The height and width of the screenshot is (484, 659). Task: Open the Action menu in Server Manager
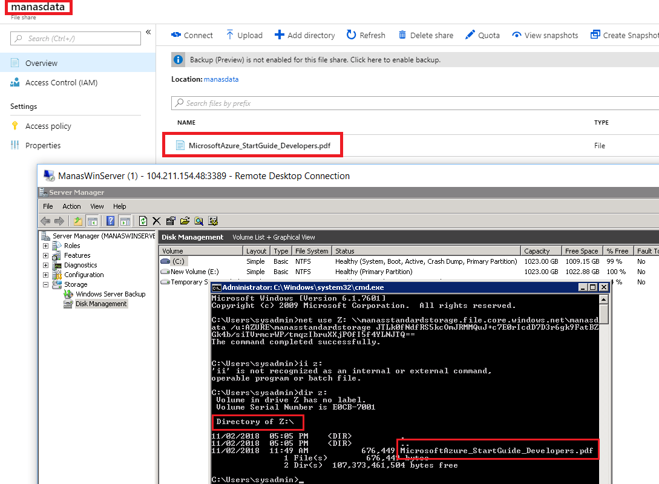tap(71, 206)
